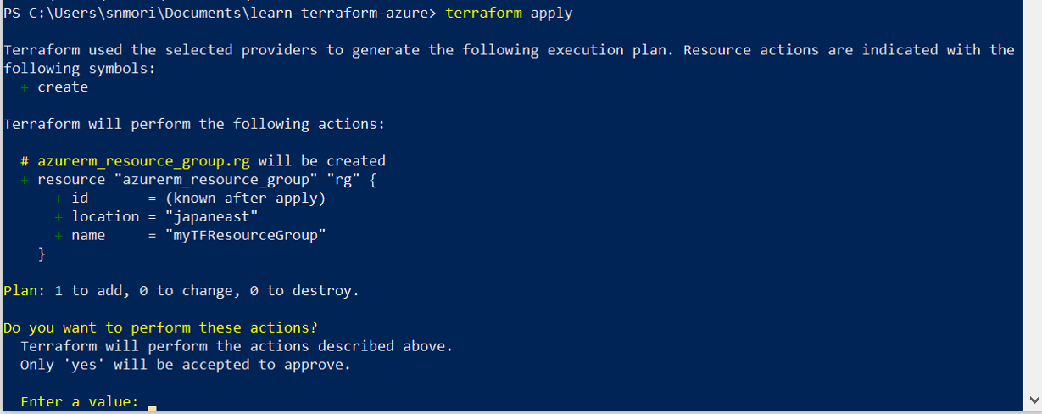Click the '+ create' symbol legend line
Screen dimensions: 1042x414
tap(54, 87)
